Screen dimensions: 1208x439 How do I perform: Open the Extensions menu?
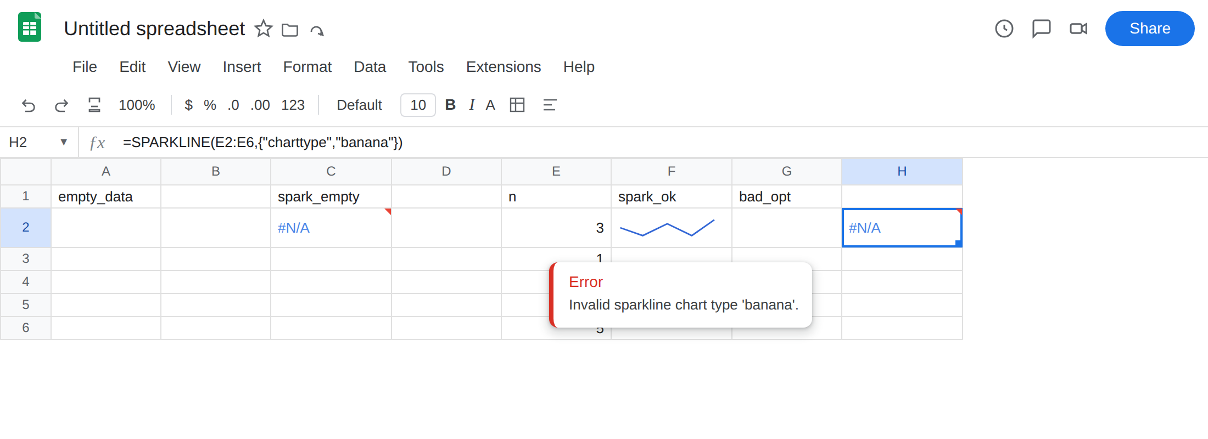[x=504, y=67]
